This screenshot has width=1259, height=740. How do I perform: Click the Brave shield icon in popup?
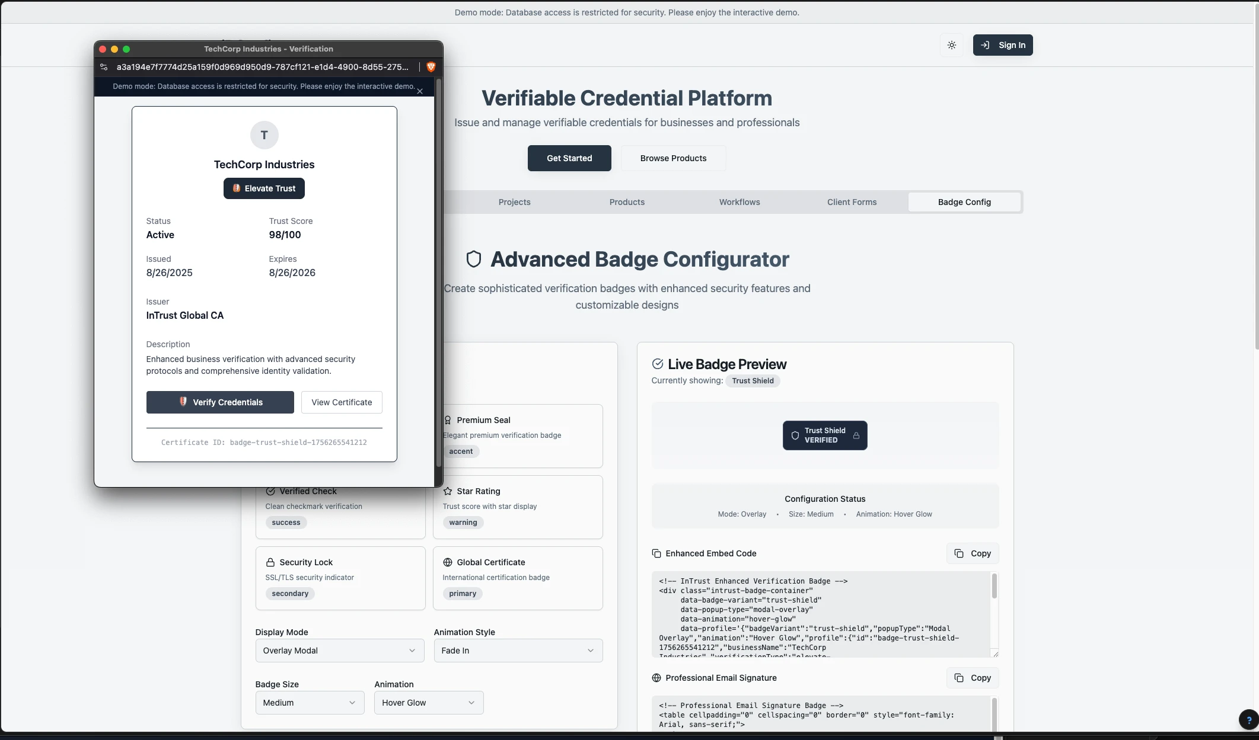431,67
